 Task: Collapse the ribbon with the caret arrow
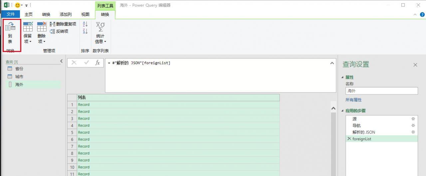pos(415,15)
